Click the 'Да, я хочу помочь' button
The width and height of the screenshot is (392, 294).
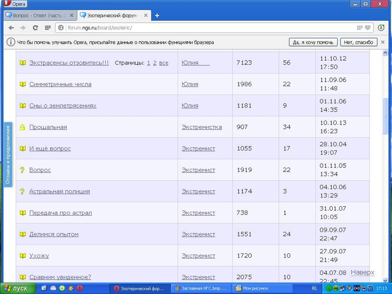[313, 42]
